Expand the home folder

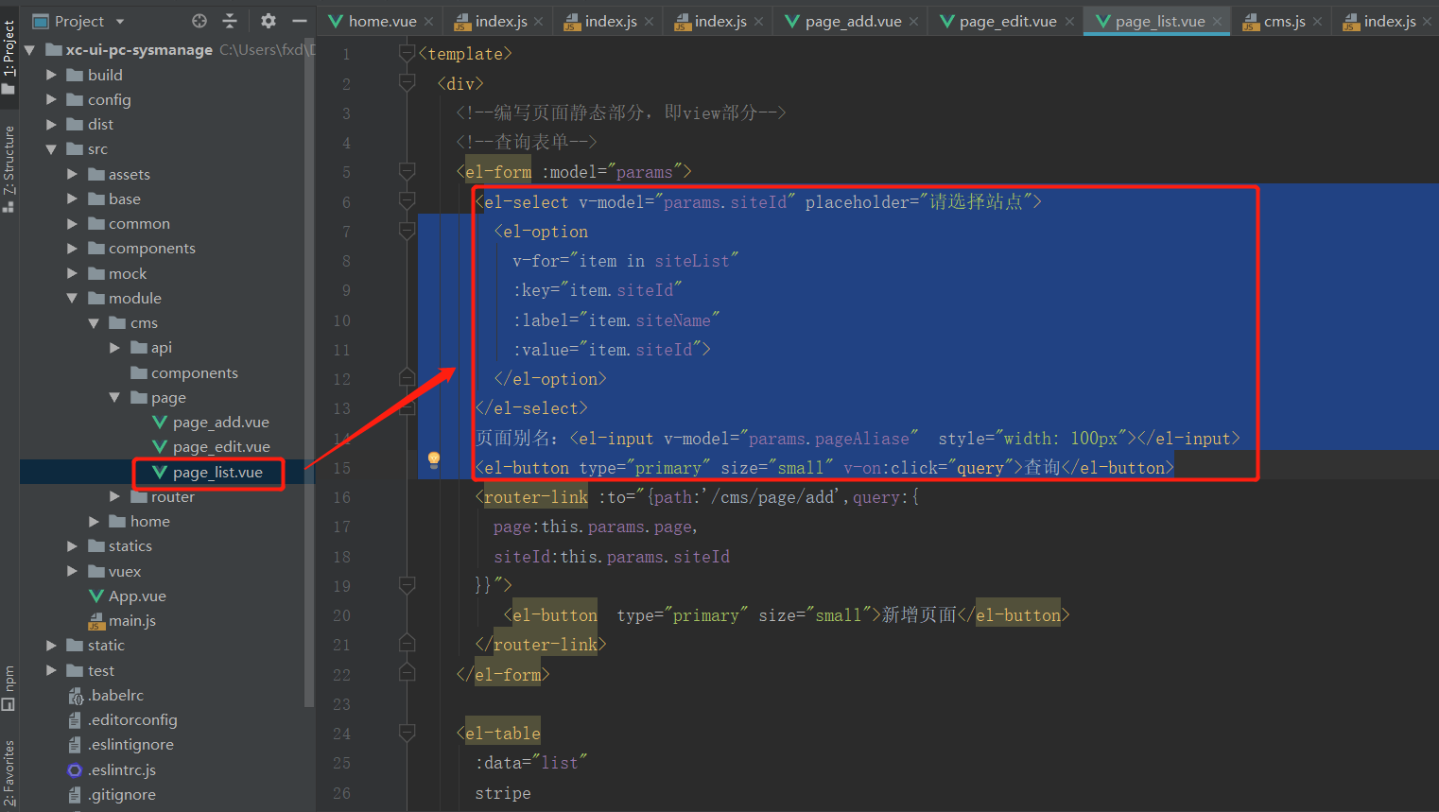[94, 522]
